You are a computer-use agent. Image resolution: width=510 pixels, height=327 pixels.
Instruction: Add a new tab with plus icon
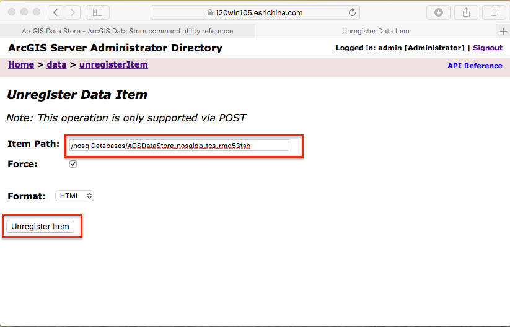503,31
